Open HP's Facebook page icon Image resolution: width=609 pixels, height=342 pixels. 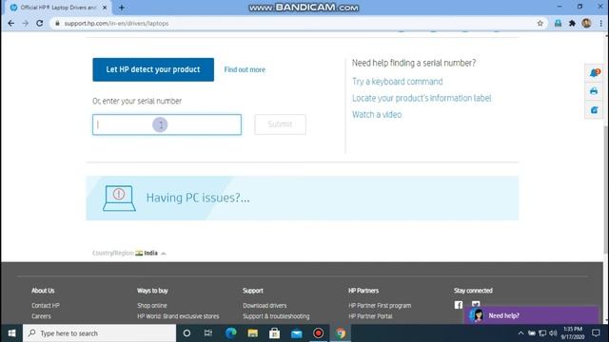coord(459,305)
